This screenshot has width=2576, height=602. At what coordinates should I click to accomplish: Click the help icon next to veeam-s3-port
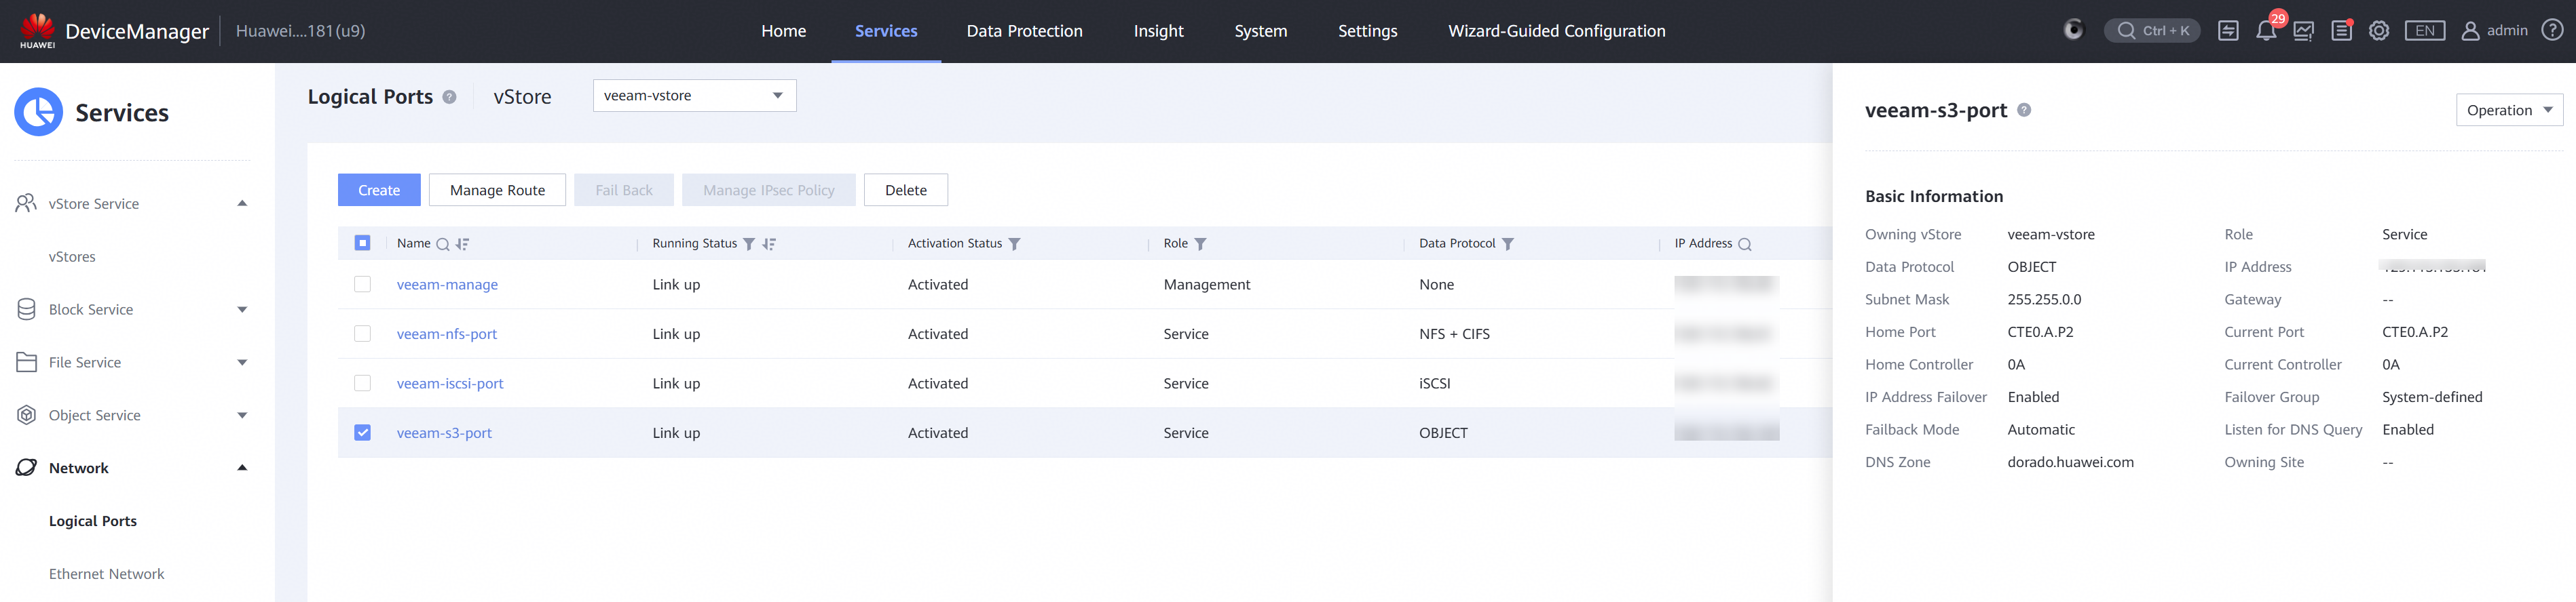pyautogui.click(x=2024, y=110)
